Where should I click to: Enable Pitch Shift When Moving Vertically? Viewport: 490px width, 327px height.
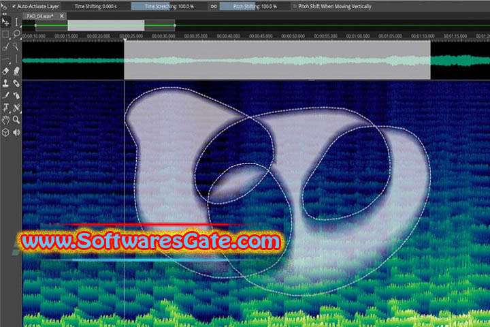[x=295, y=6]
